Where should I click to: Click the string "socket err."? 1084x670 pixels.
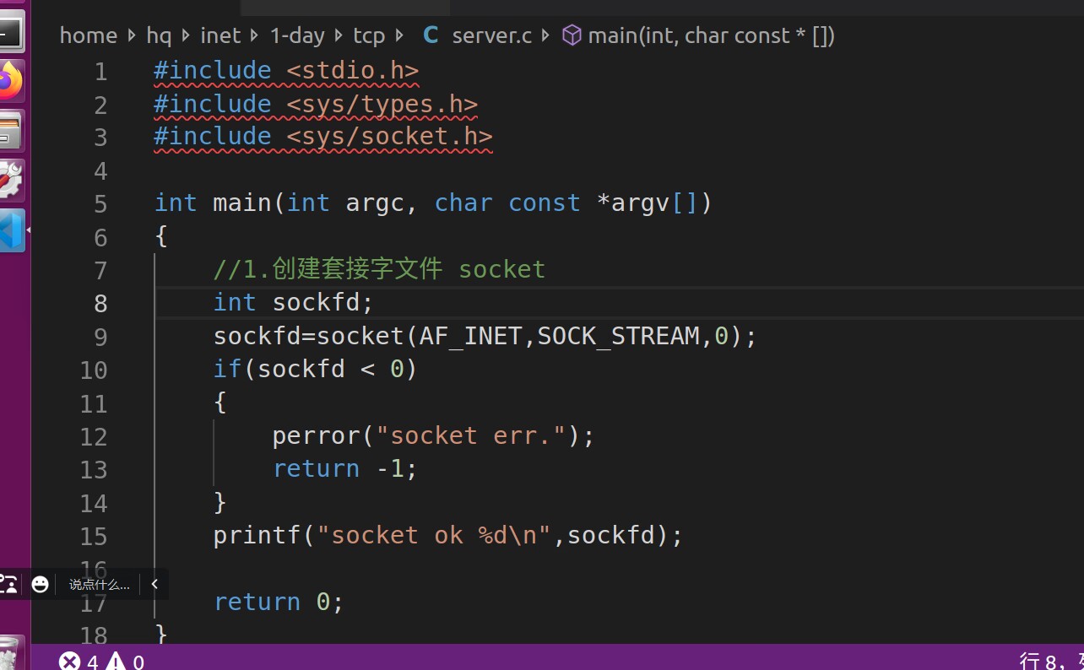tap(470, 435)
